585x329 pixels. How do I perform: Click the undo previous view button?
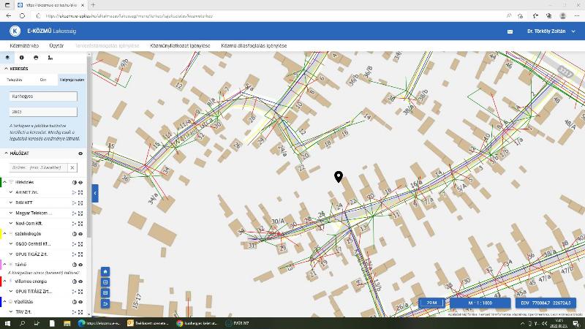105,303
